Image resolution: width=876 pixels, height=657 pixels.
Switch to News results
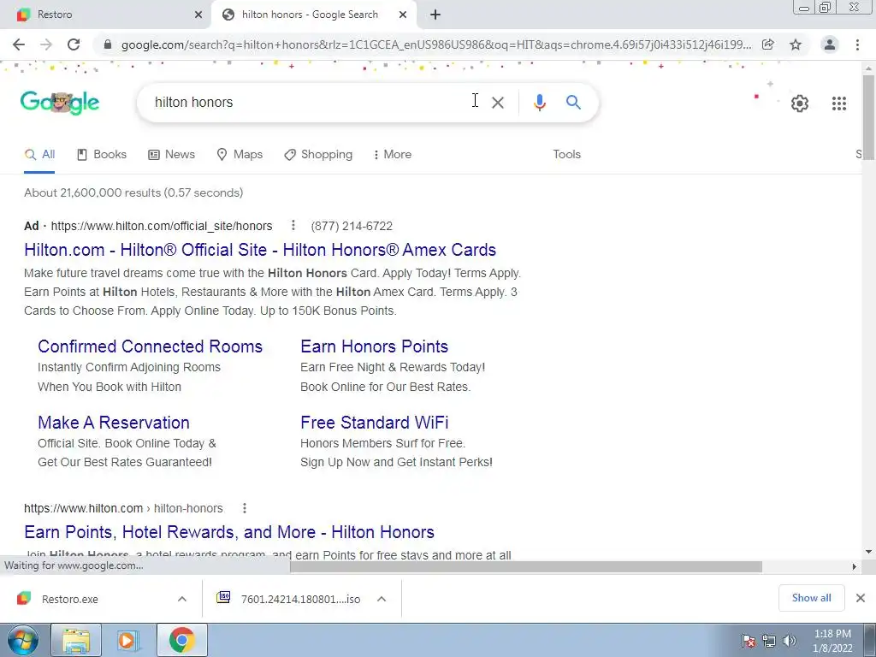[x=171, y=154]
